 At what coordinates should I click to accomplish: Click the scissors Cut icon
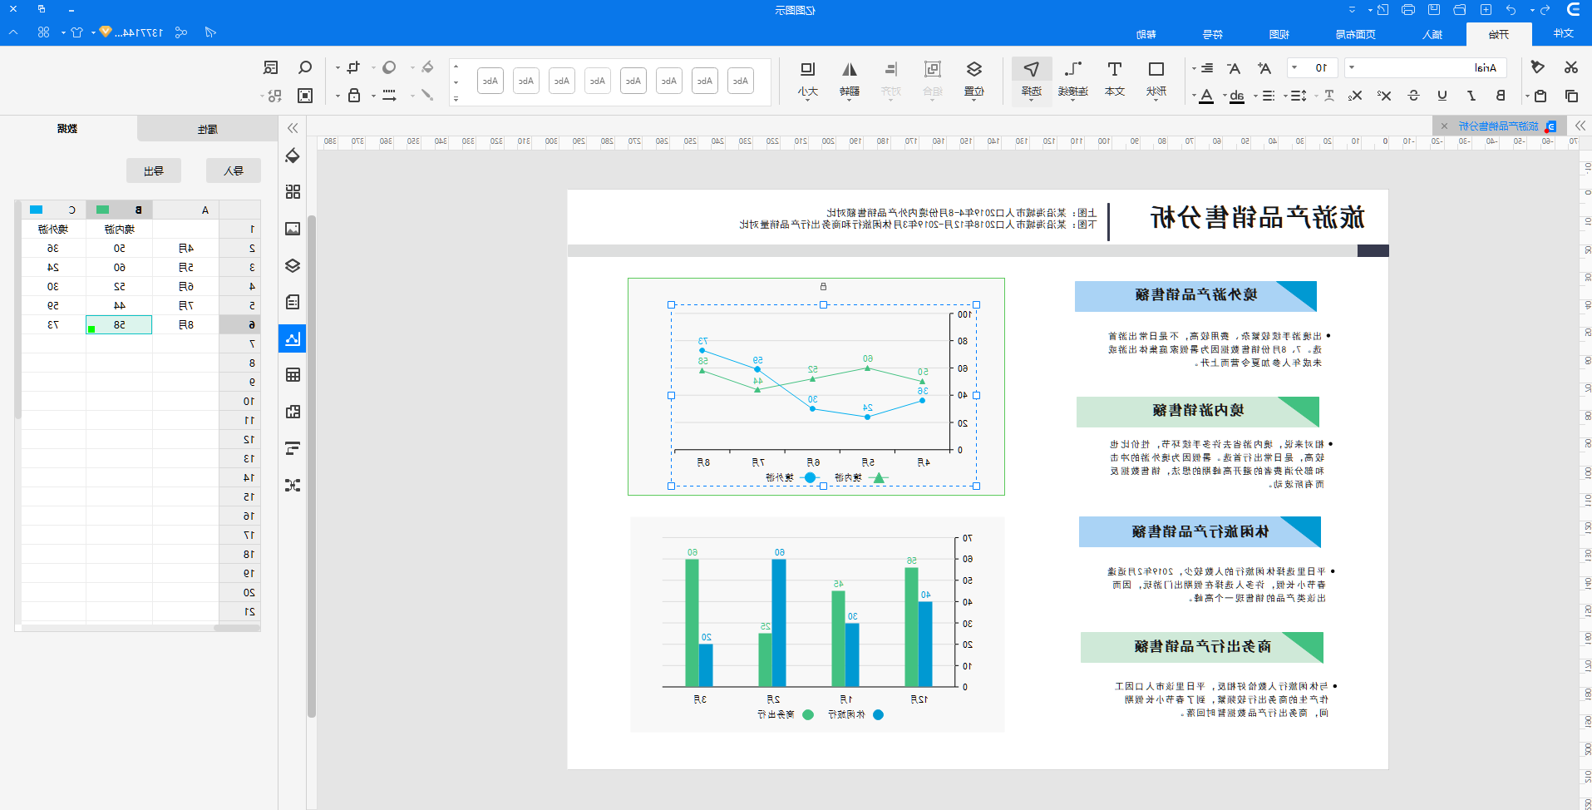(x=1570, y=67)
